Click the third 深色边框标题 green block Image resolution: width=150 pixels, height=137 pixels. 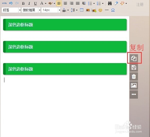click(x=65, y=69)
